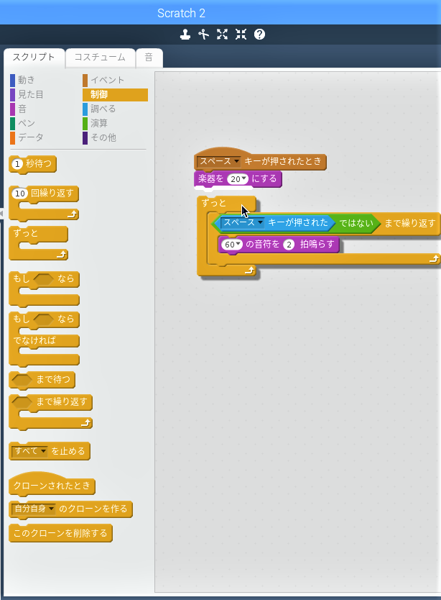Select the 調べる block category

[x=103, y=109]
